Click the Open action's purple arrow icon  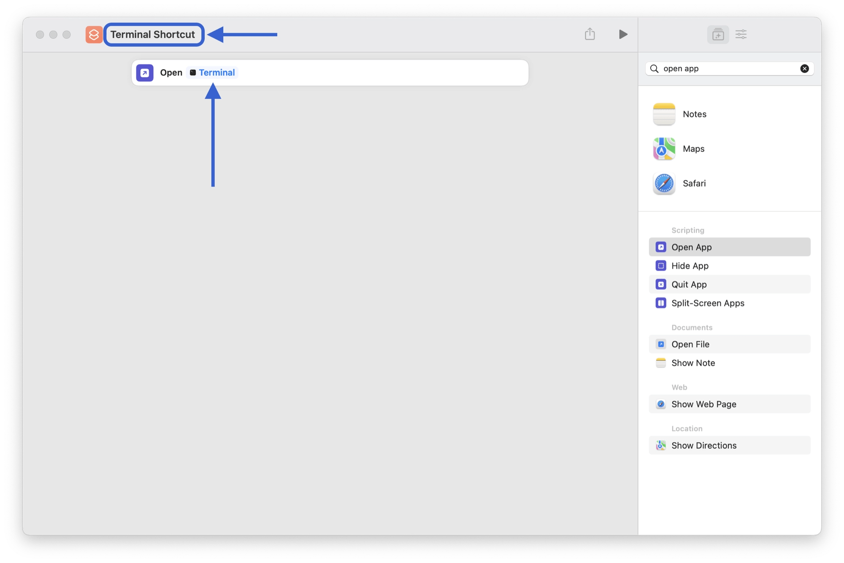click(145, 73)
